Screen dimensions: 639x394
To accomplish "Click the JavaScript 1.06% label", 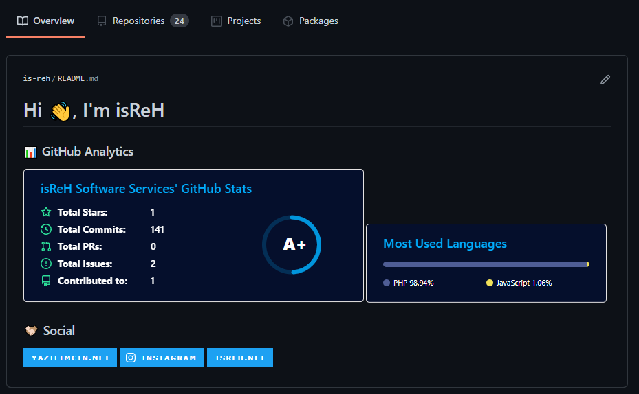I will 524,283.
